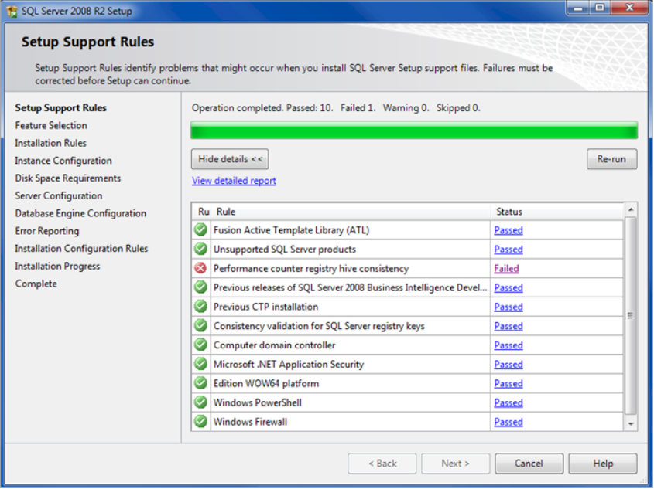Click the Ru column header
Screen dimensions: 654x489
(x=202, y=212)
